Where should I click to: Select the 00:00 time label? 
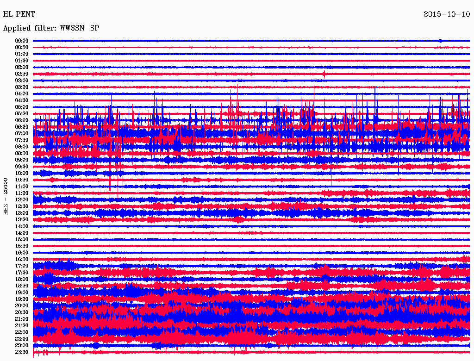(22, 41)
